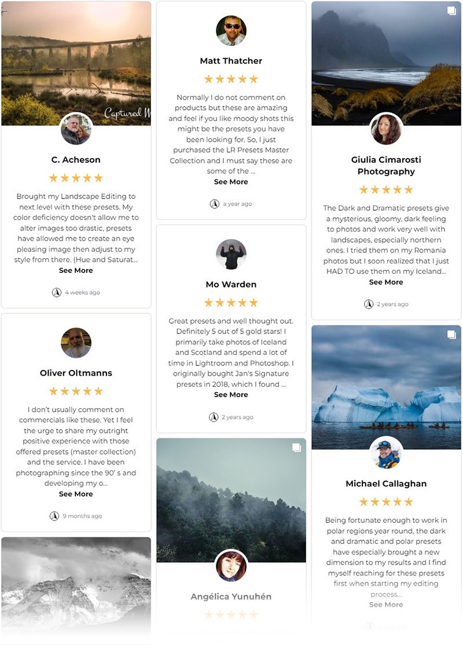Click the gallery icon on the misty forest photo
The height and width of the screenshot is (645, 463).
[296, 448]
